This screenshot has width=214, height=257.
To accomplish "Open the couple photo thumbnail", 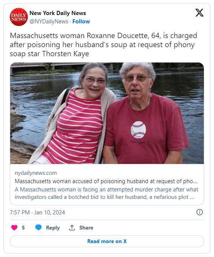I will point(107,113).
